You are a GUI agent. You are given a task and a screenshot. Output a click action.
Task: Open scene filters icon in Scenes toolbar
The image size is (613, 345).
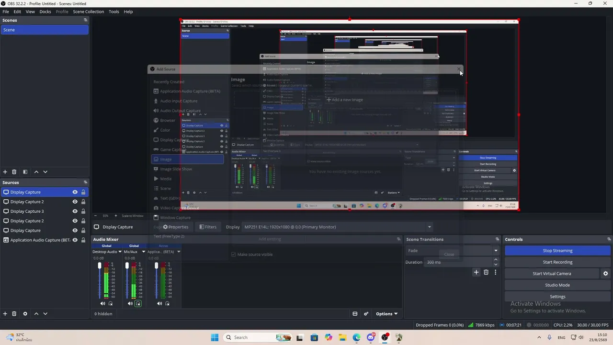pyautogui.click(x=25, y=172)
